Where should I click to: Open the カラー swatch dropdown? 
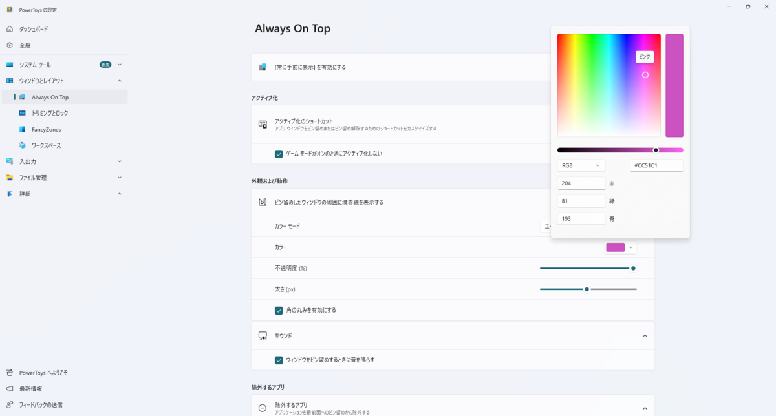tap(620, 247)
